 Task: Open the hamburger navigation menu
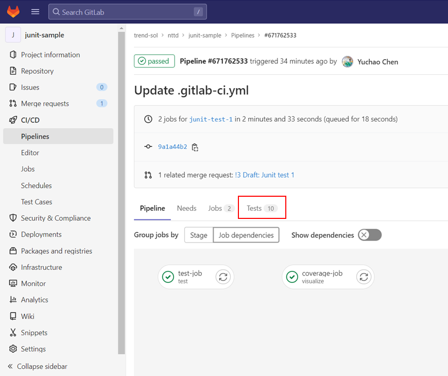pos(35,12)
